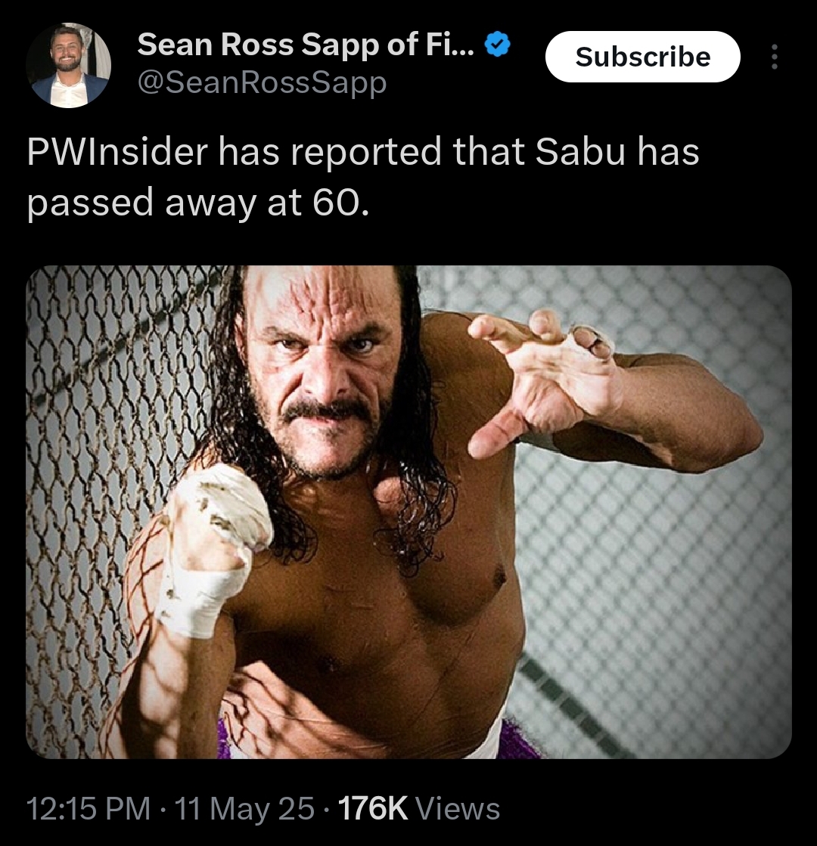This screenshot has height=846, width=817.
Task: Open the 176K view count
Action: 373,808
